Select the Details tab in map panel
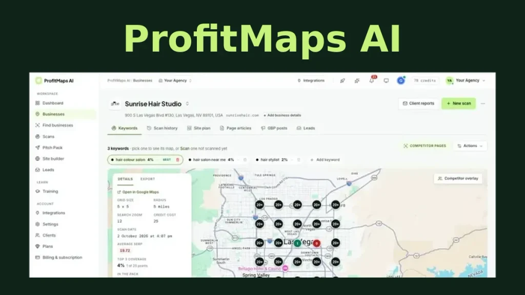Screen dimensions: 525x295 125,179
